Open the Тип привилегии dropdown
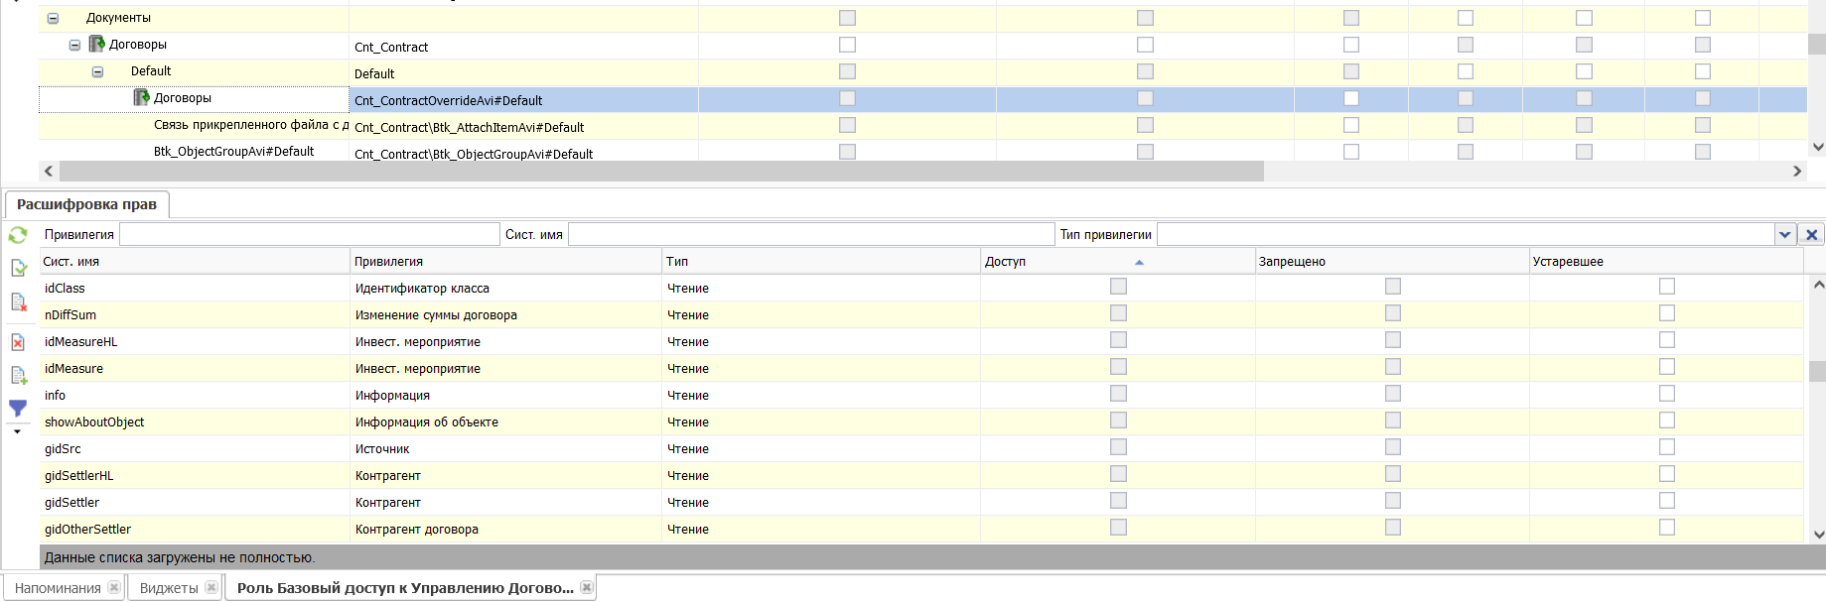This screenshot has width=1826, height=602. (x=1784, y=235)
